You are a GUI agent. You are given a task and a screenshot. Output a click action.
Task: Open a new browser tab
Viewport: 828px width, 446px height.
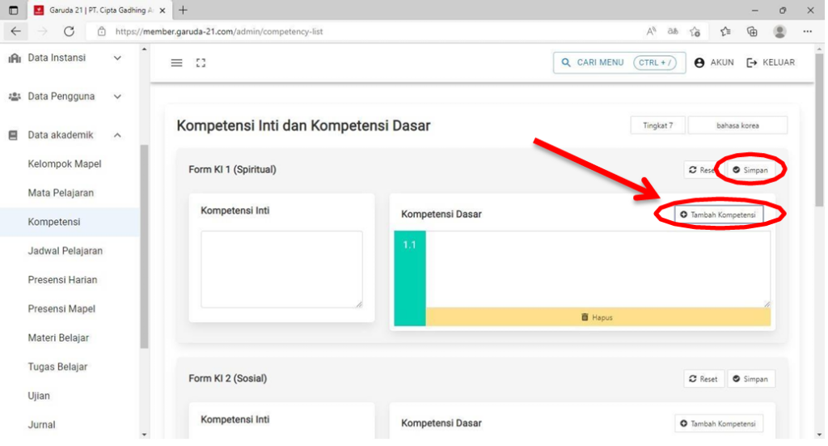(x=183, y=10)
